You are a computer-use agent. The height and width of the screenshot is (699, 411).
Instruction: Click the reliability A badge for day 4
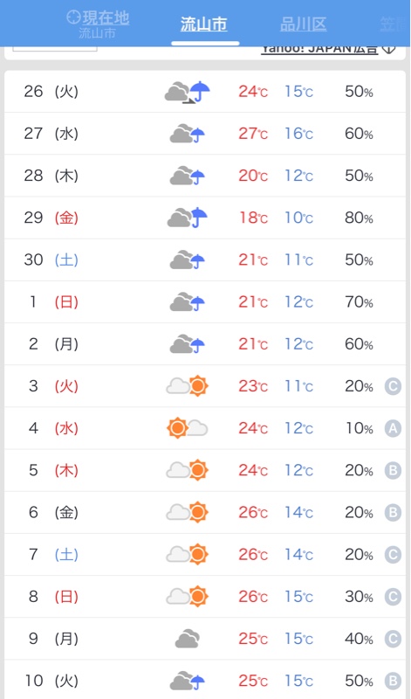click(x=393, y=428)
